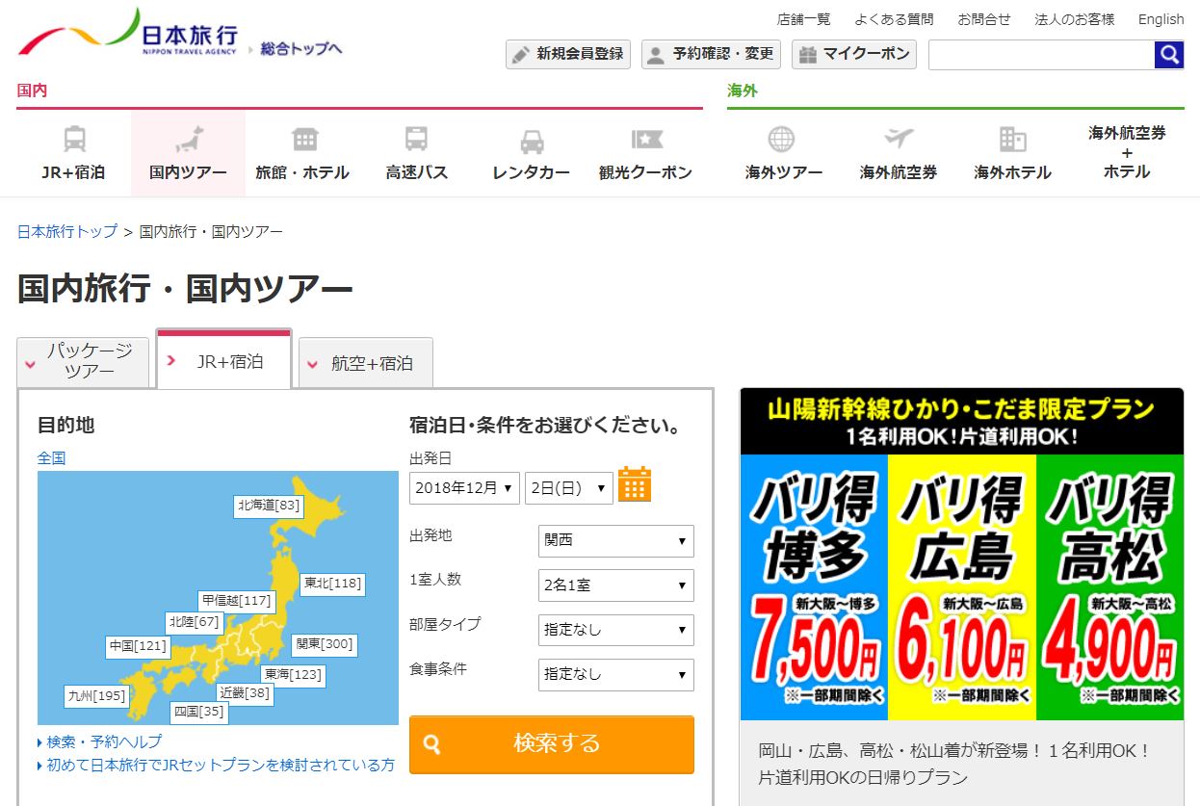Click the マイクーポン button
The image size is (1200, 806).
(x=853, y=55)
